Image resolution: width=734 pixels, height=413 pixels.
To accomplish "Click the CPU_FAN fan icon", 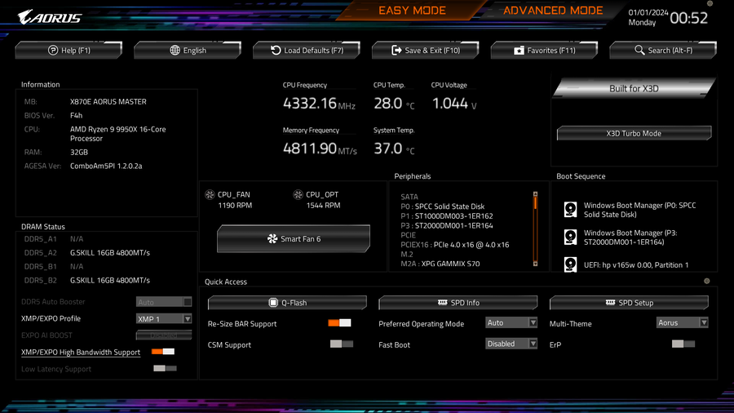I will pos(210,194).
